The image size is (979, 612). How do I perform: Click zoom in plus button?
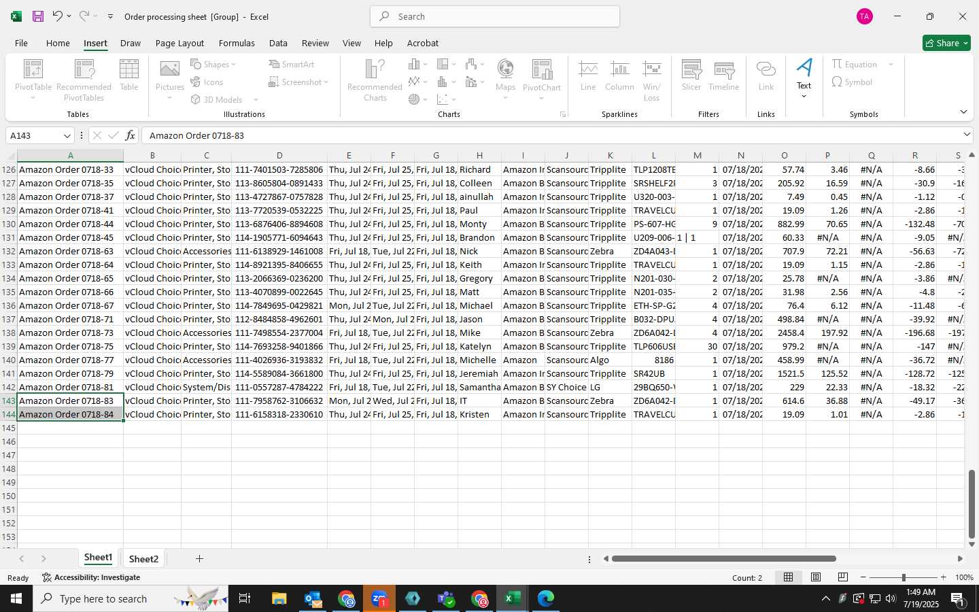(x=943, y=577)
